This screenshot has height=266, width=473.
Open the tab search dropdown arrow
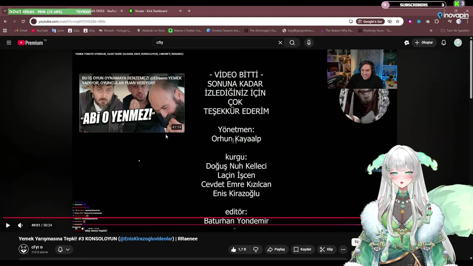point(5,11)
